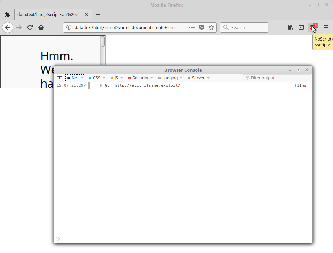This screenshot has height=253, width=333.
Task: Reload the current page
Action: (30, 27)
